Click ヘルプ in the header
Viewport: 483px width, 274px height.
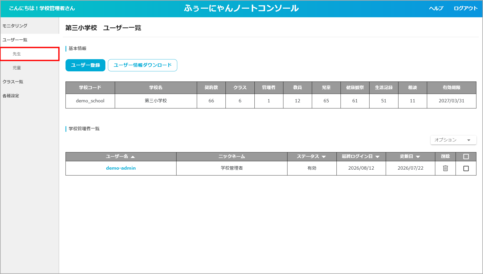[x=436, y=8]
